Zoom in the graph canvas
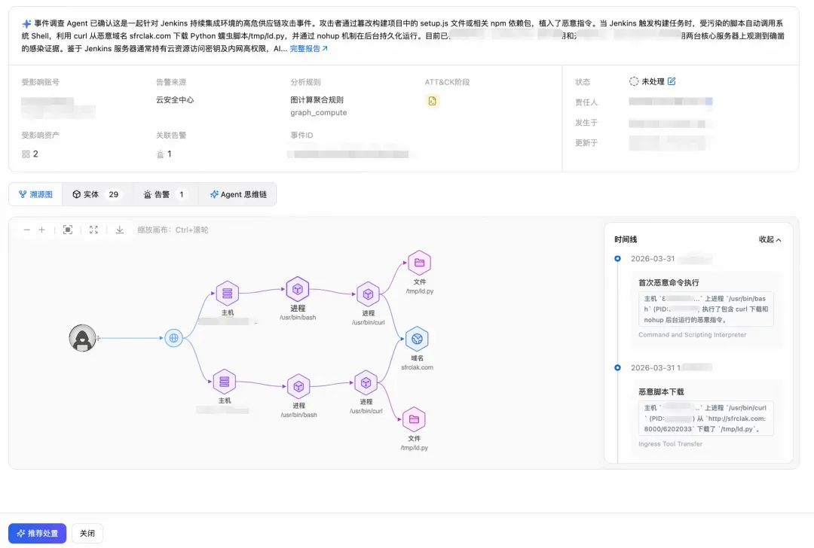814x548 pixels. point(42,230)
